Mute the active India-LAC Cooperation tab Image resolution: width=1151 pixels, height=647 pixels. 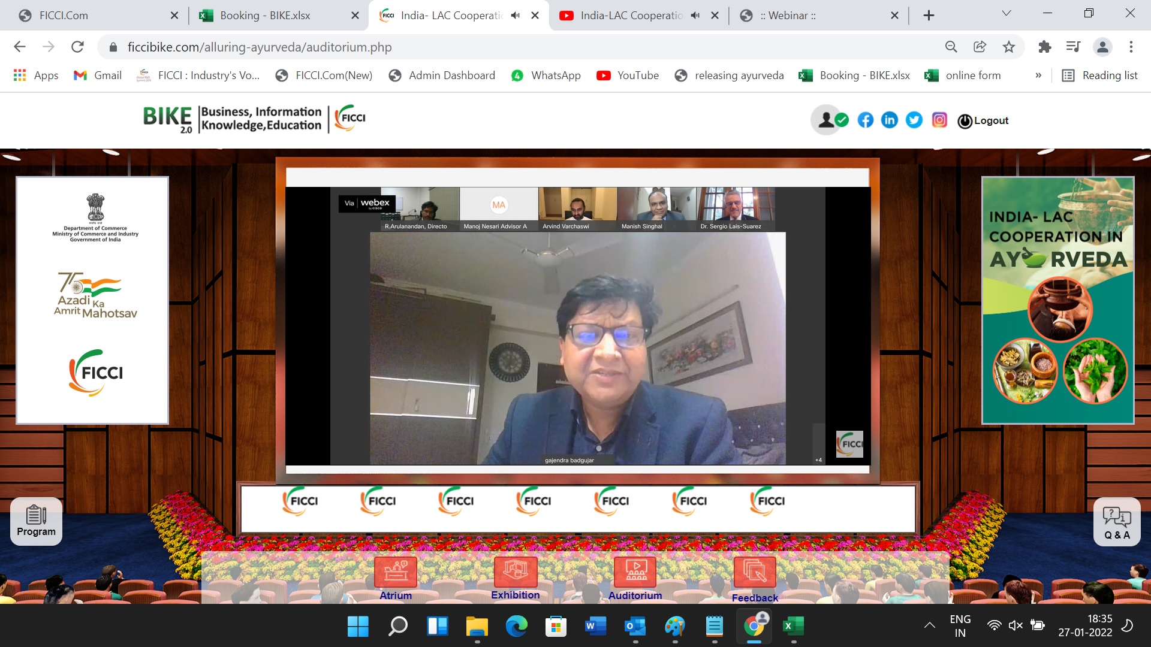pyautogui.click(x=516, y=16)
